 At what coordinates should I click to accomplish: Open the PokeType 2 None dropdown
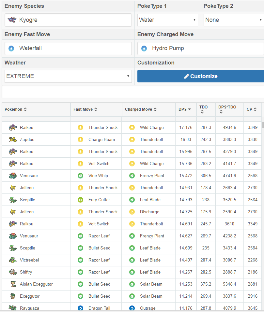(234, 20)
